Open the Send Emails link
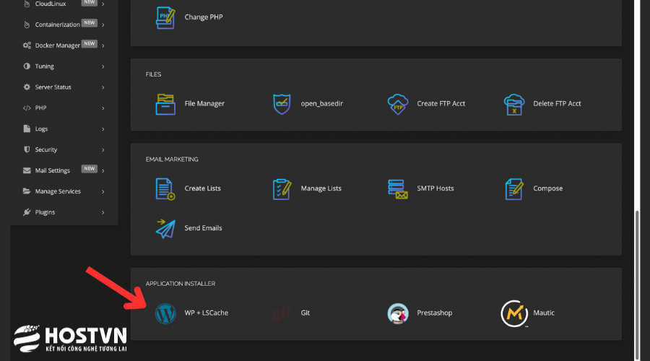The image size is (650, 361). tap(203, 228)
